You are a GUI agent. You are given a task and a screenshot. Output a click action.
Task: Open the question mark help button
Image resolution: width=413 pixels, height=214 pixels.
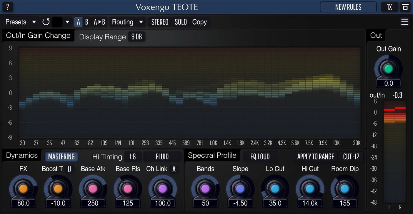pos(8,7)
